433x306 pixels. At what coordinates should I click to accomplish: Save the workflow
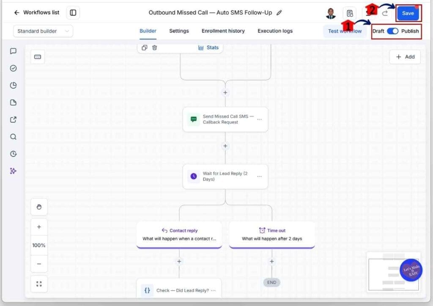pos(408,13)
